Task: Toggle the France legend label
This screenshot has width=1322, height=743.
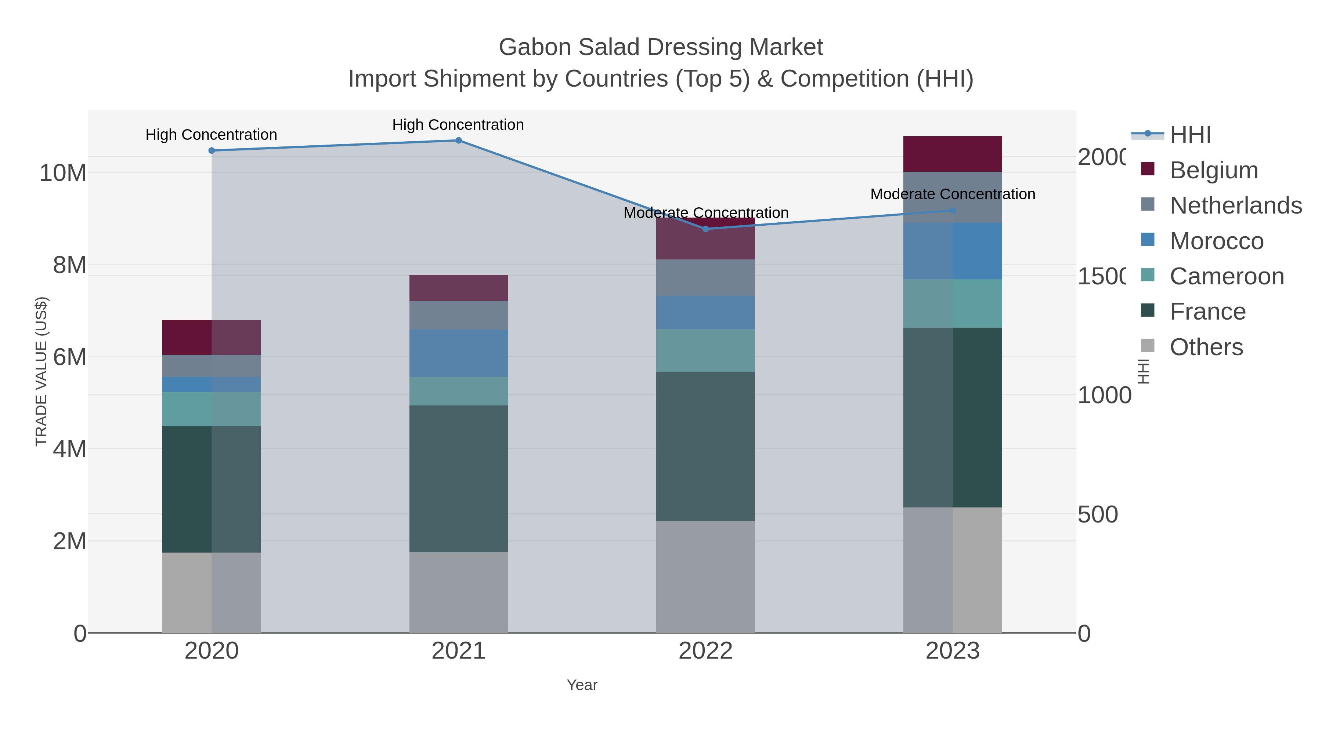Action: click(x=1207, y=312)
